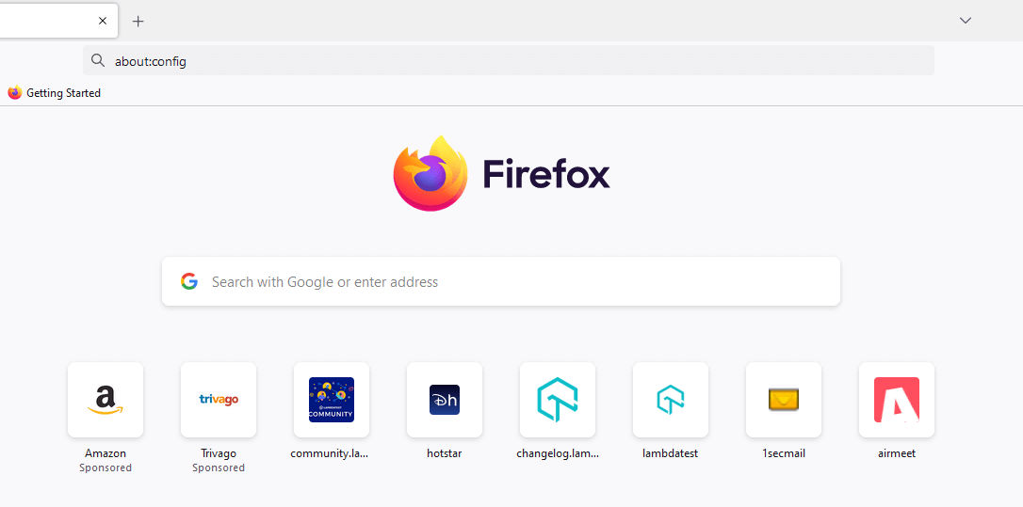Click the community.la... label text
The image size is (1023, 507).
click(x=330, y=453)
